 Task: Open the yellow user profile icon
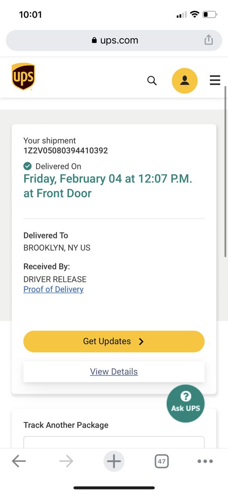pyautogui.click(x=184, y=81)
